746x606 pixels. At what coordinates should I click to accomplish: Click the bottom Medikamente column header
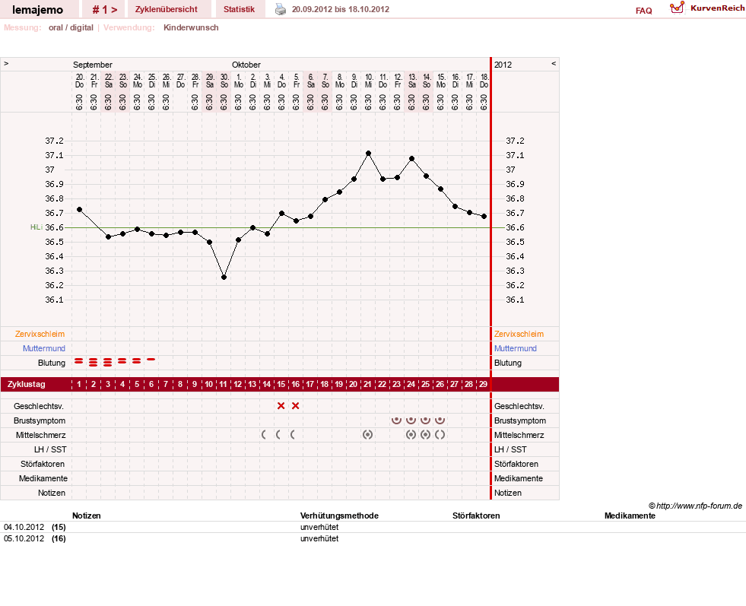pyautogui.click(x=630, y=516)
